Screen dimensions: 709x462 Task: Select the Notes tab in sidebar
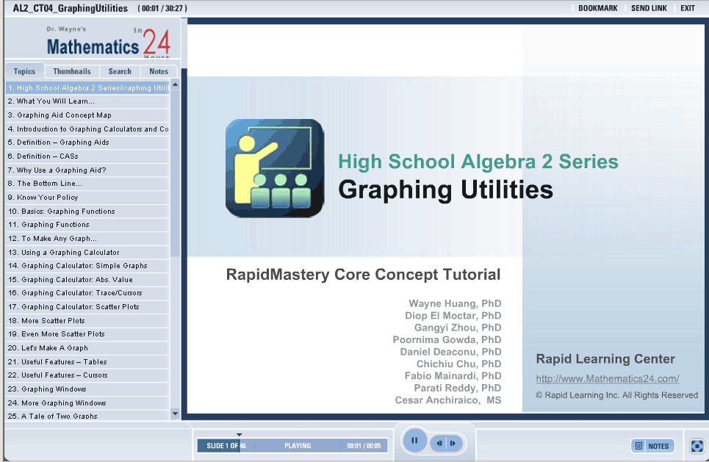(159, 71)
